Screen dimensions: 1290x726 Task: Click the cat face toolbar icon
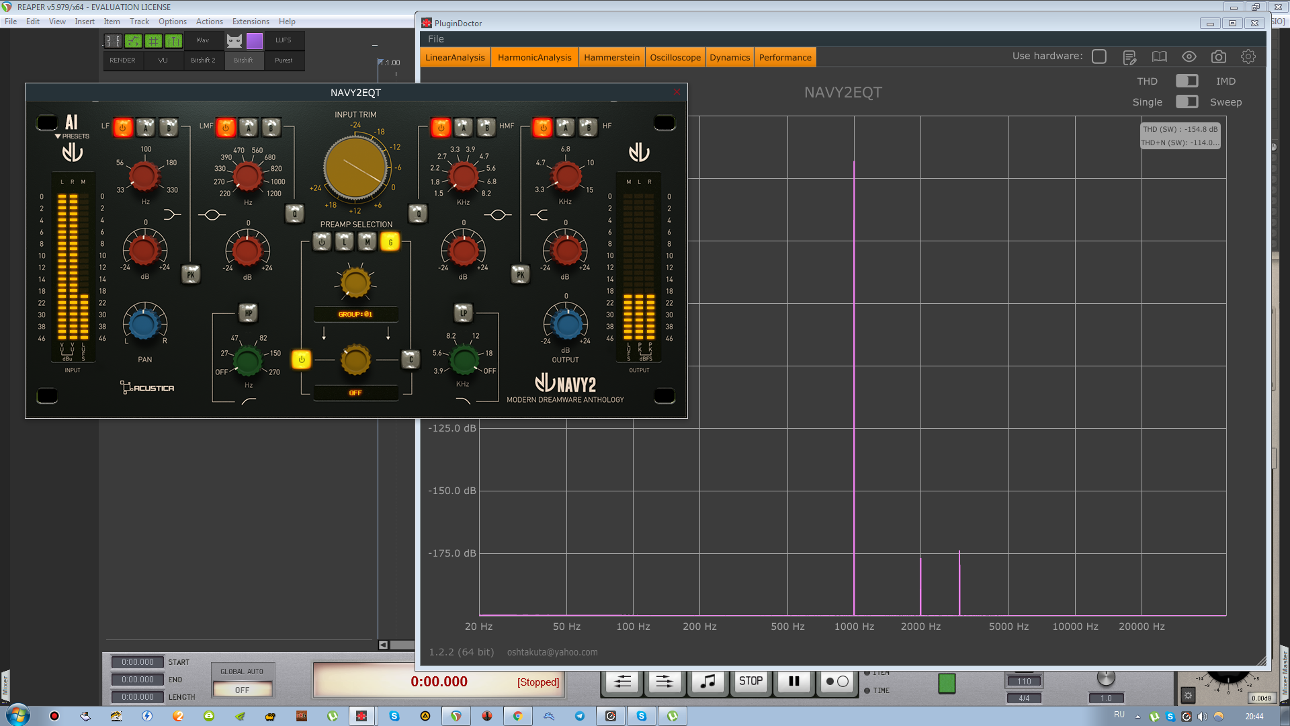coord(234,41)
